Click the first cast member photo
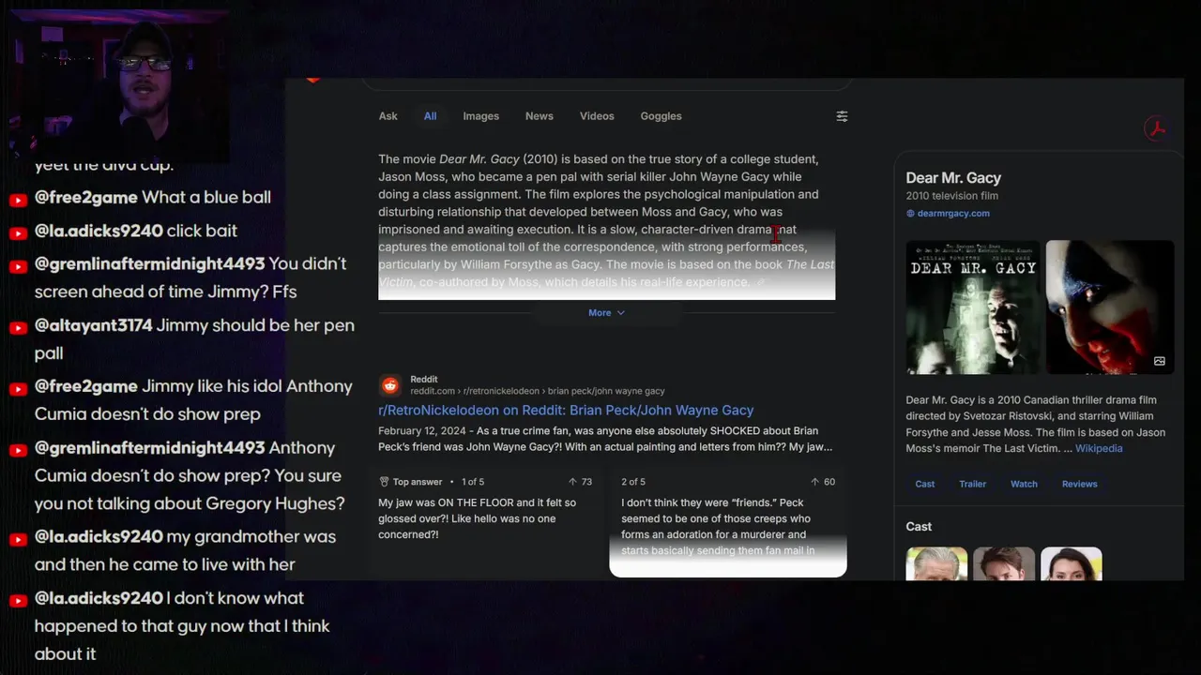1201x675 pixels. (936, 564)
